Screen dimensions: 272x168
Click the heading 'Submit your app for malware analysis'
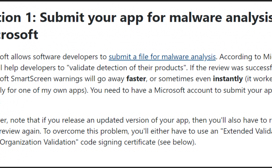coord(156,18)
